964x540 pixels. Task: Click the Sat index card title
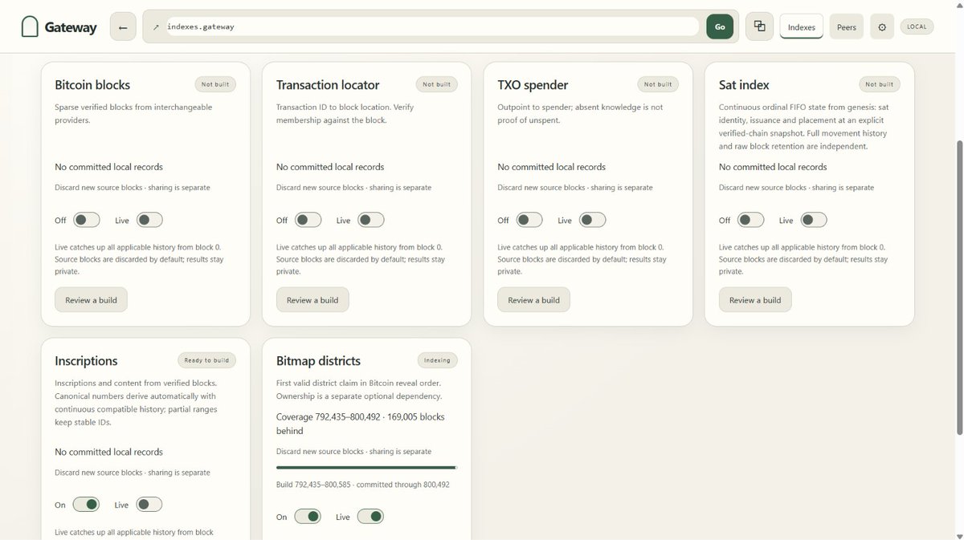744,84
